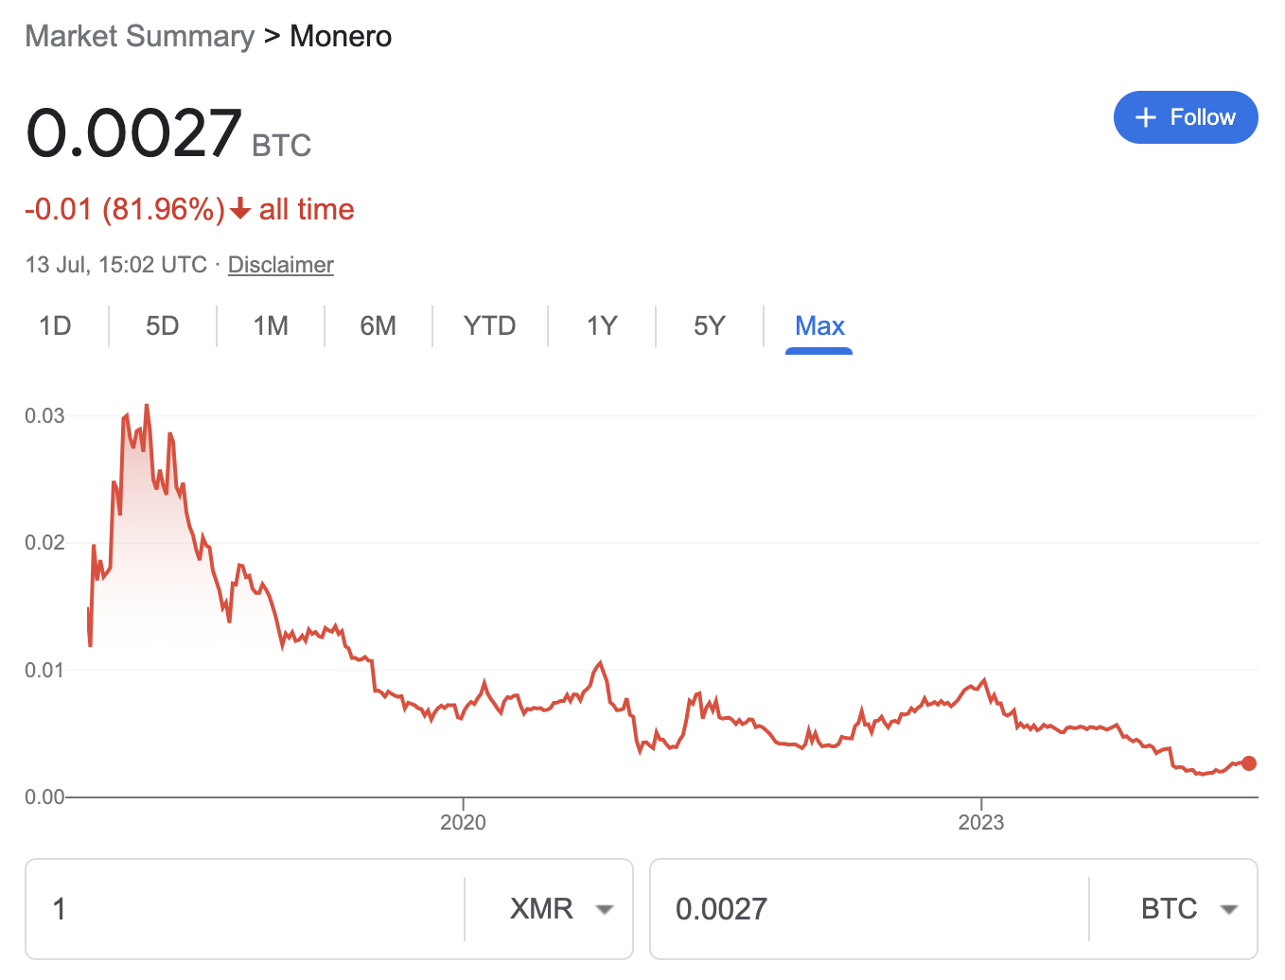
Task: Click the 2020 marker on chart axis
Action: [463, 822]
